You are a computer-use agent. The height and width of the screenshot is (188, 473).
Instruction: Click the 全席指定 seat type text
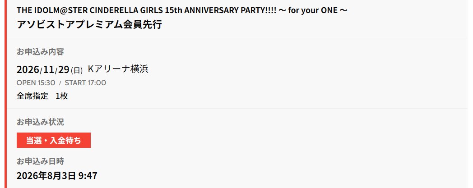(x=32, y=96)
